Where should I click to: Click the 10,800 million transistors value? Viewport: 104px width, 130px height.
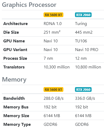coord(88,67)
